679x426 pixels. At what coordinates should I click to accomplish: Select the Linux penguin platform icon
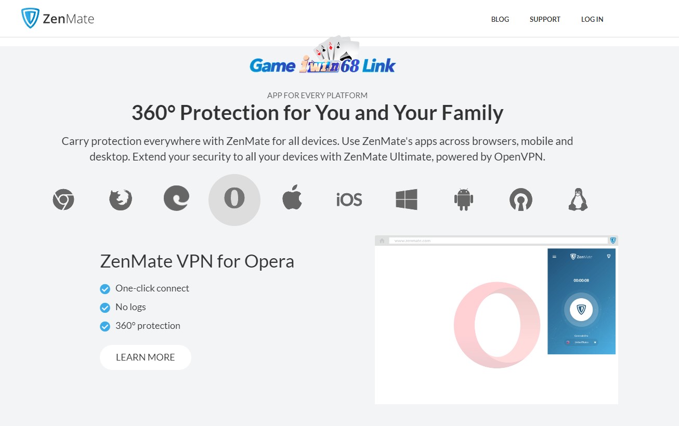[578, 199]
